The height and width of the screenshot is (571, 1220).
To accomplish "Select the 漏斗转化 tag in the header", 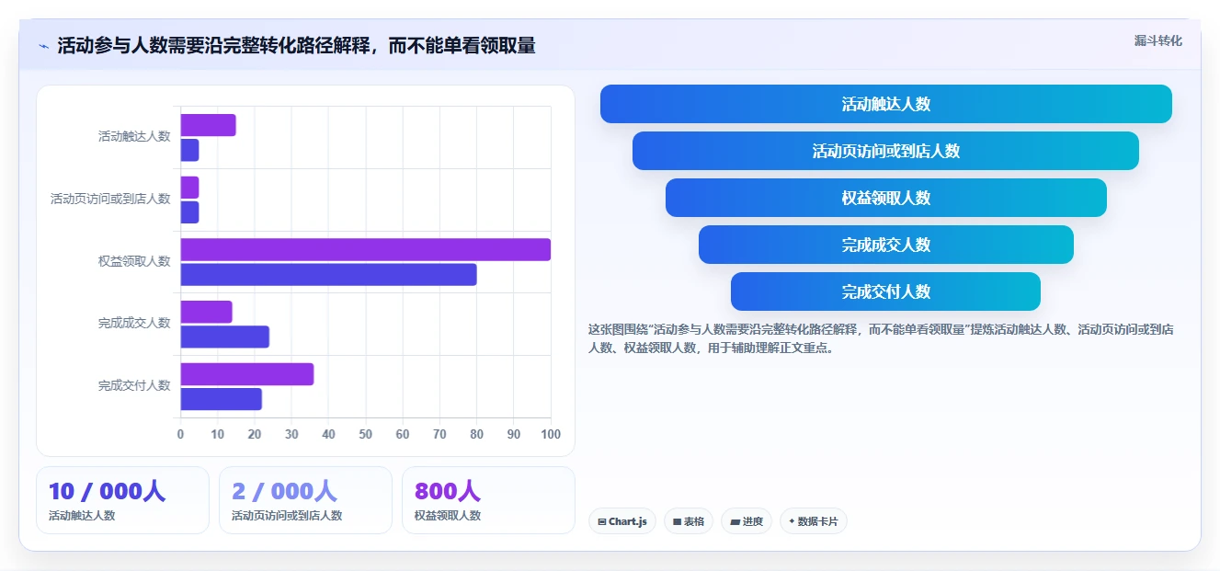I will click(x=1158, y=40).
